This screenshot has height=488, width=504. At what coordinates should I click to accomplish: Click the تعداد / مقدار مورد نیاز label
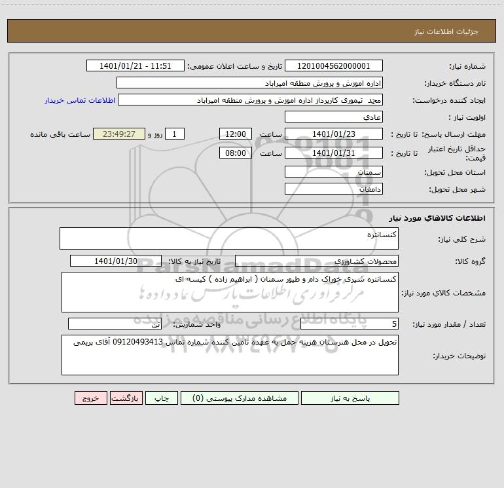click(449, 324)
